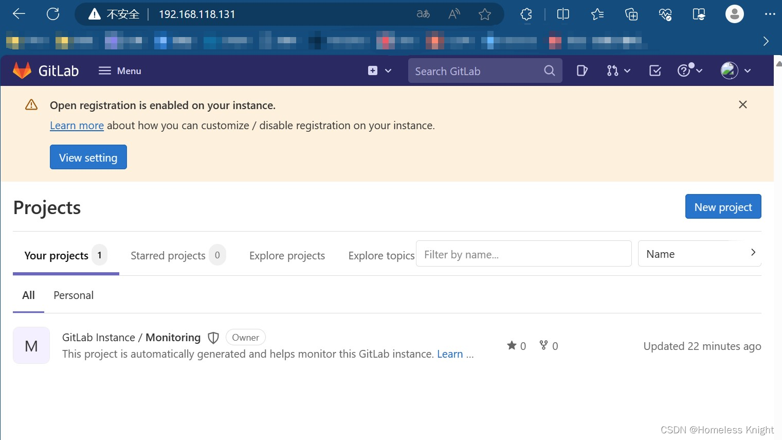
Task: Open browser settings and more ellipsis
Action: [770, 14]
